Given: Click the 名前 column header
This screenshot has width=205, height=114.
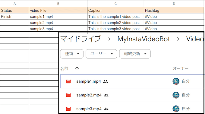Looking at the screenshot, I should click(64, 68).
